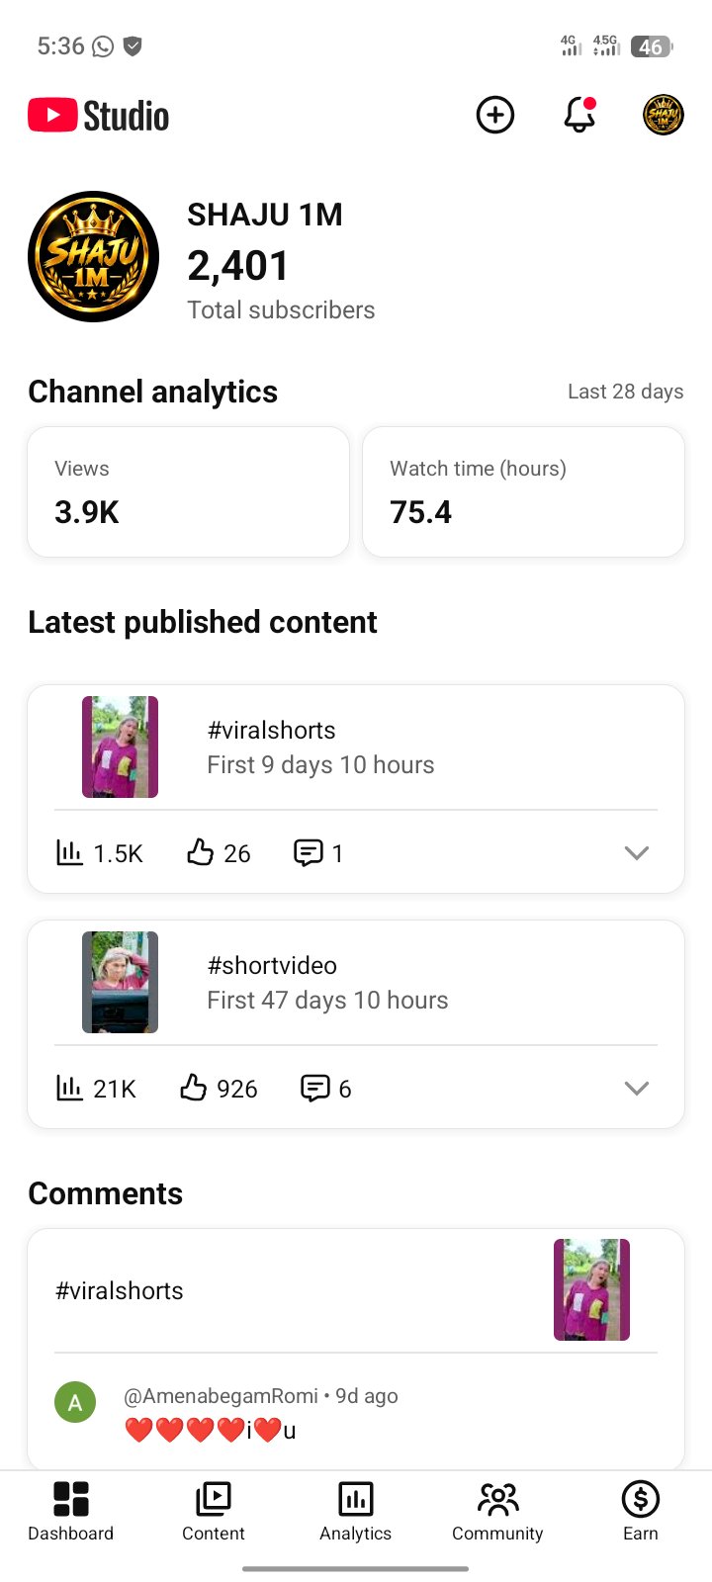Open the Views analytics card
Screen dimensions: 712x1582
pos(188,491)
